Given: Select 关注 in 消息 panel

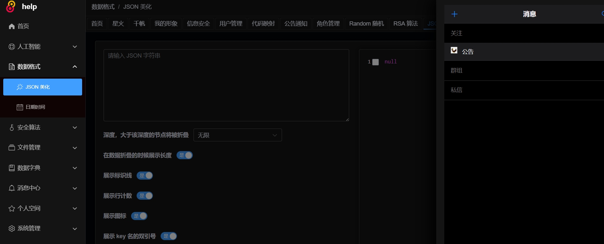Looking at the screenshot, I should 524,33.
